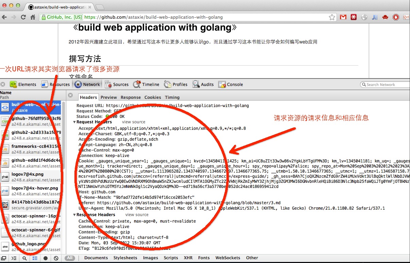Filter requests to show Stylesheets

125,258
